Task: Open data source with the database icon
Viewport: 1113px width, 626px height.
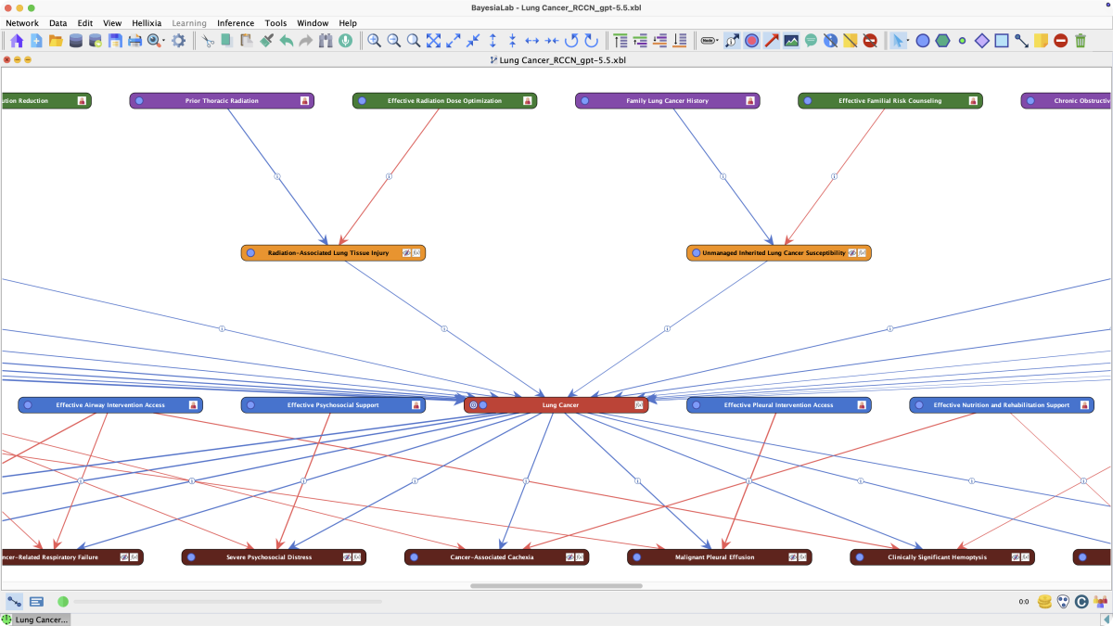Action: coord(76,41)
